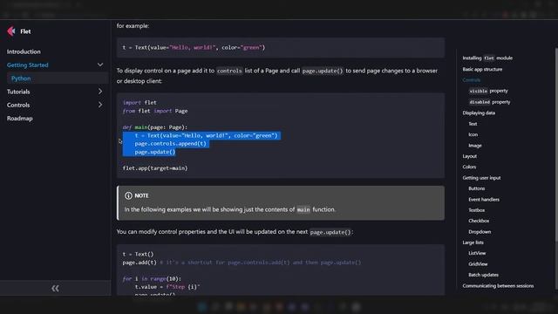The height and width of the screenshot is (314, 558).
Task: Jump to Basic app structure section
Action: point(482,70)
